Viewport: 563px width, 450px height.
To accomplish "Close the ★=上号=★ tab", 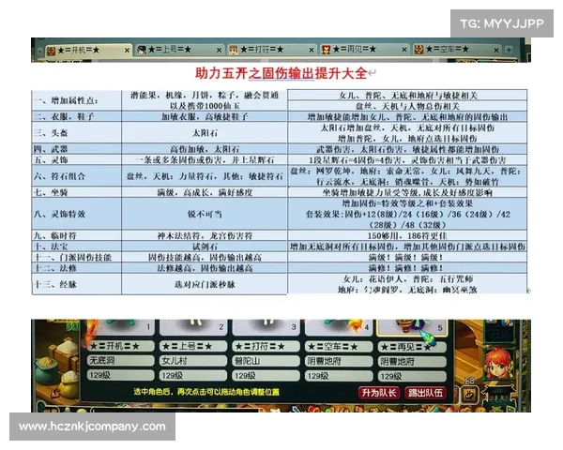I will coord(219,51).
